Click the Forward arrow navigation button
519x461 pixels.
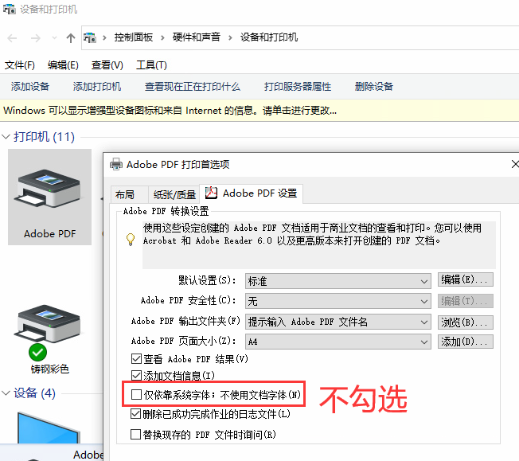pyautogui.click(x=35, y=38)
